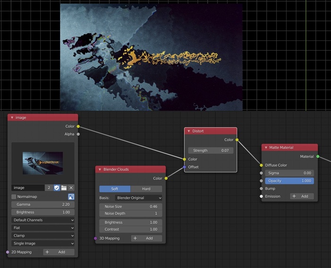Click the image thumbnail in the image node
This screenshot has height=268, width=331.
[x=43, y=163]
